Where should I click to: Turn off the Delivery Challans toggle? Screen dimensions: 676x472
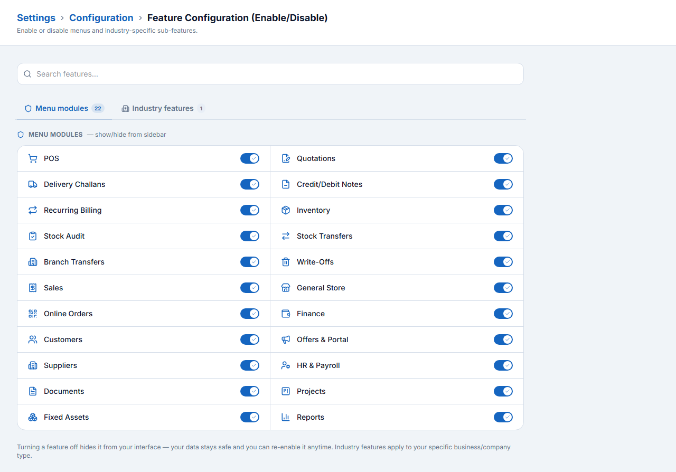pos(250,184)
